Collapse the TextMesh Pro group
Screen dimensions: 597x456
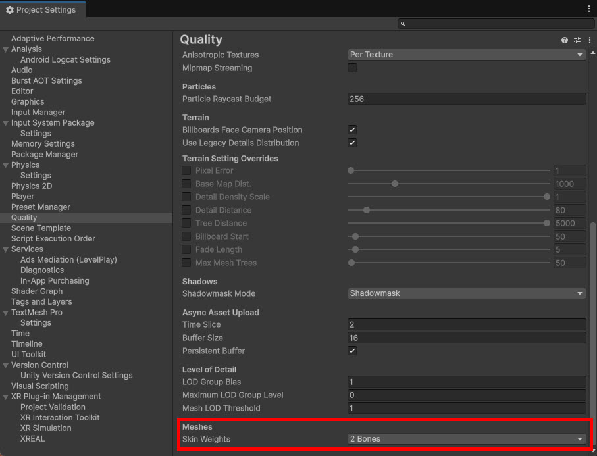tap(6, 313)
